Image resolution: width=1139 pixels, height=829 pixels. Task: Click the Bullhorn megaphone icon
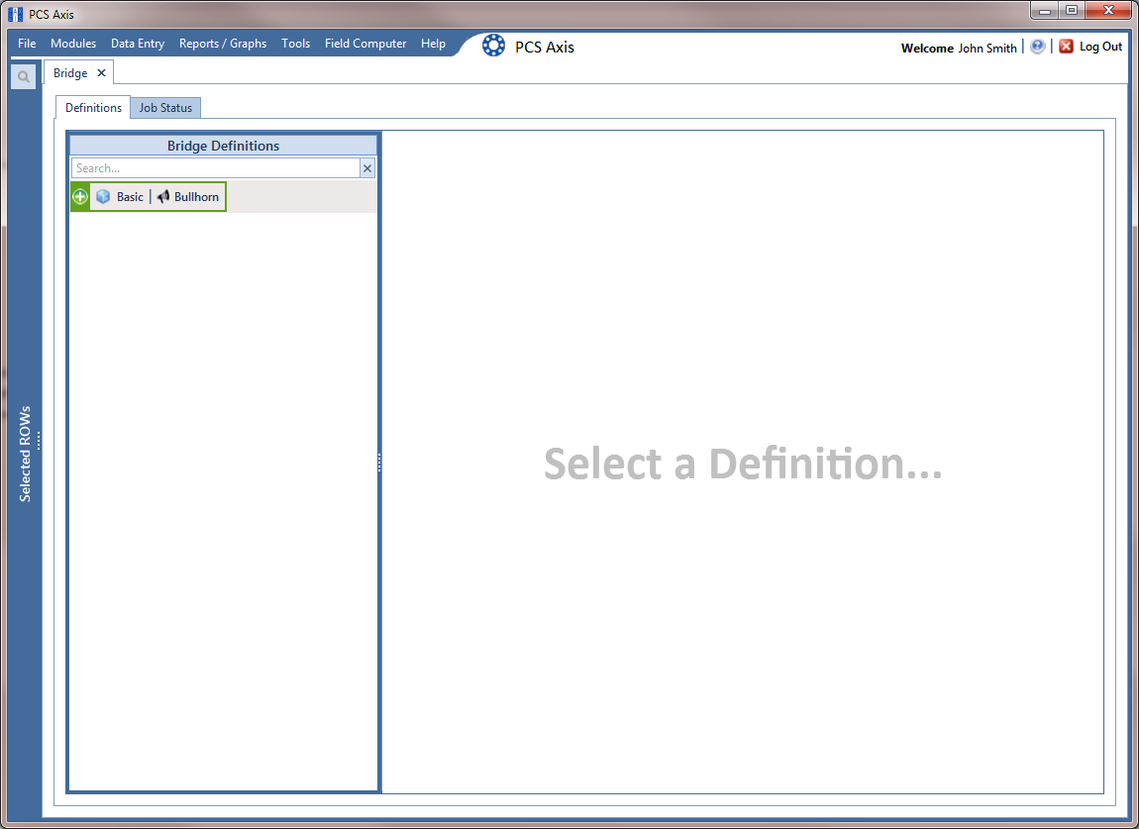tap(163, 197)
